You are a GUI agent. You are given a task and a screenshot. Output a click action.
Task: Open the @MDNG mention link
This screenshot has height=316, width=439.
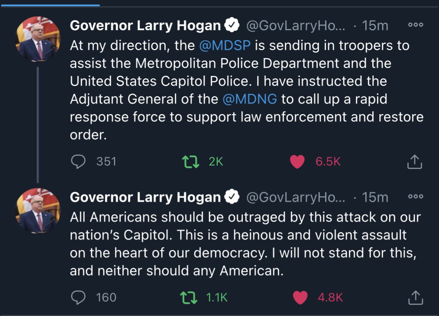pyautogui.click(x=250, y=99)
